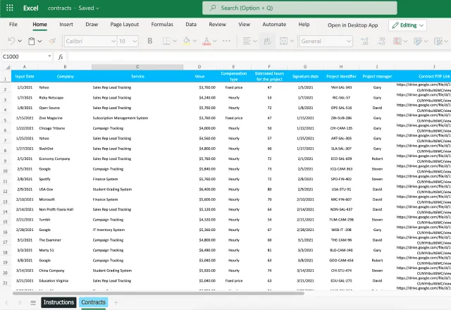Select column C header
Image resolution: width=451 pixels, height=310 pixels.
[137, 67]
